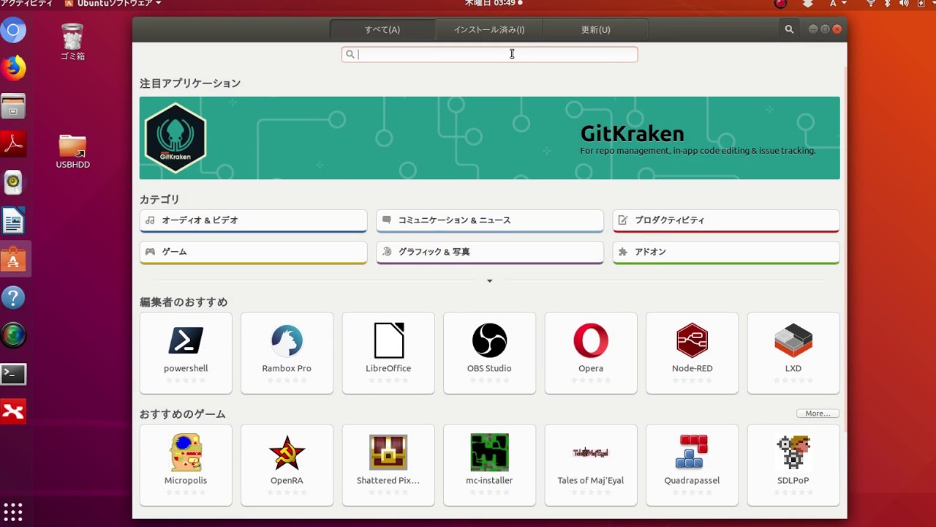
Task: Open the Micropolis game tile
Action: coord(186,465)
